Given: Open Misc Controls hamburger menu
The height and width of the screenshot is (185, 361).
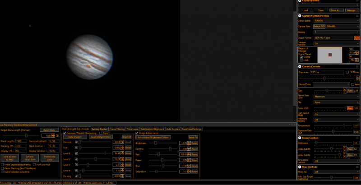Looking at the screenshot, I should click(357, 167).
